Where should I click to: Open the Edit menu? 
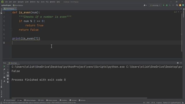[10, 2]
